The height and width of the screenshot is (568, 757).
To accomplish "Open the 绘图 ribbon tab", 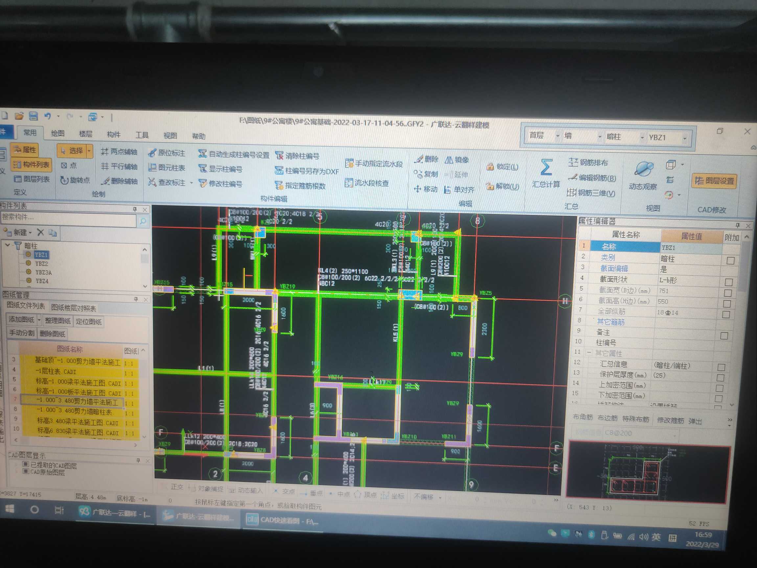I will (57, 133).
